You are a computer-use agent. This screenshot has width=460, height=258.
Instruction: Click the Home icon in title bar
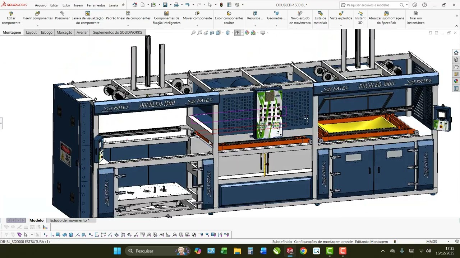pyautogui.click(x=134, y=5)
